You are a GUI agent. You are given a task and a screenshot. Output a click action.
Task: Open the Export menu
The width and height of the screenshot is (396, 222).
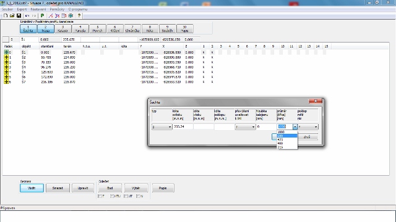[22, 9]
